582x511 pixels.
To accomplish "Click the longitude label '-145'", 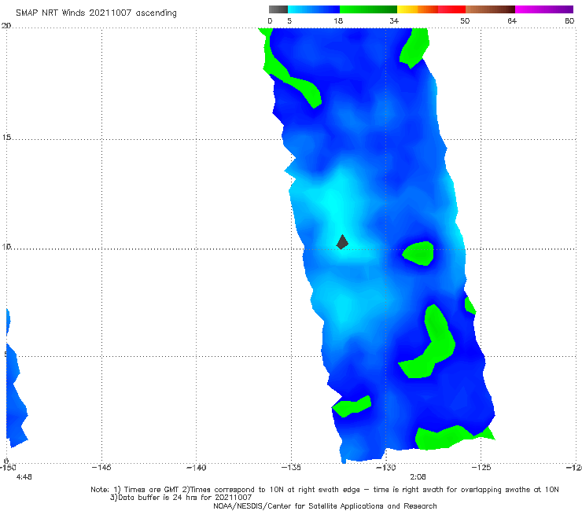I will tap(101, 468).
